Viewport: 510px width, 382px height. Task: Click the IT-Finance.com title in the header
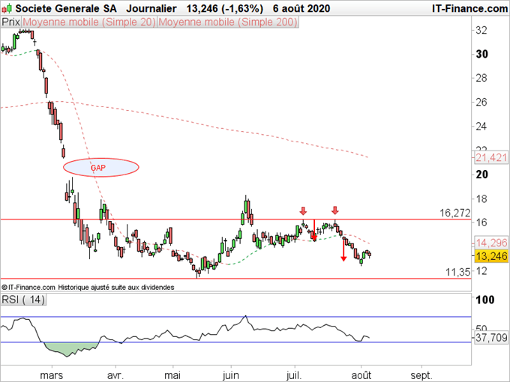[469, 8]
